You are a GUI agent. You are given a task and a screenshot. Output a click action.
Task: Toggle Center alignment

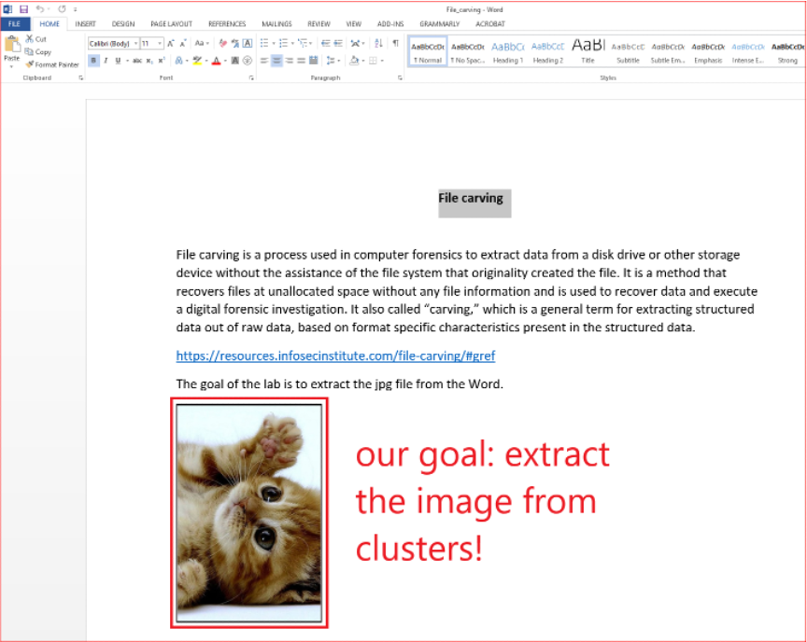(x=276, y=61)
